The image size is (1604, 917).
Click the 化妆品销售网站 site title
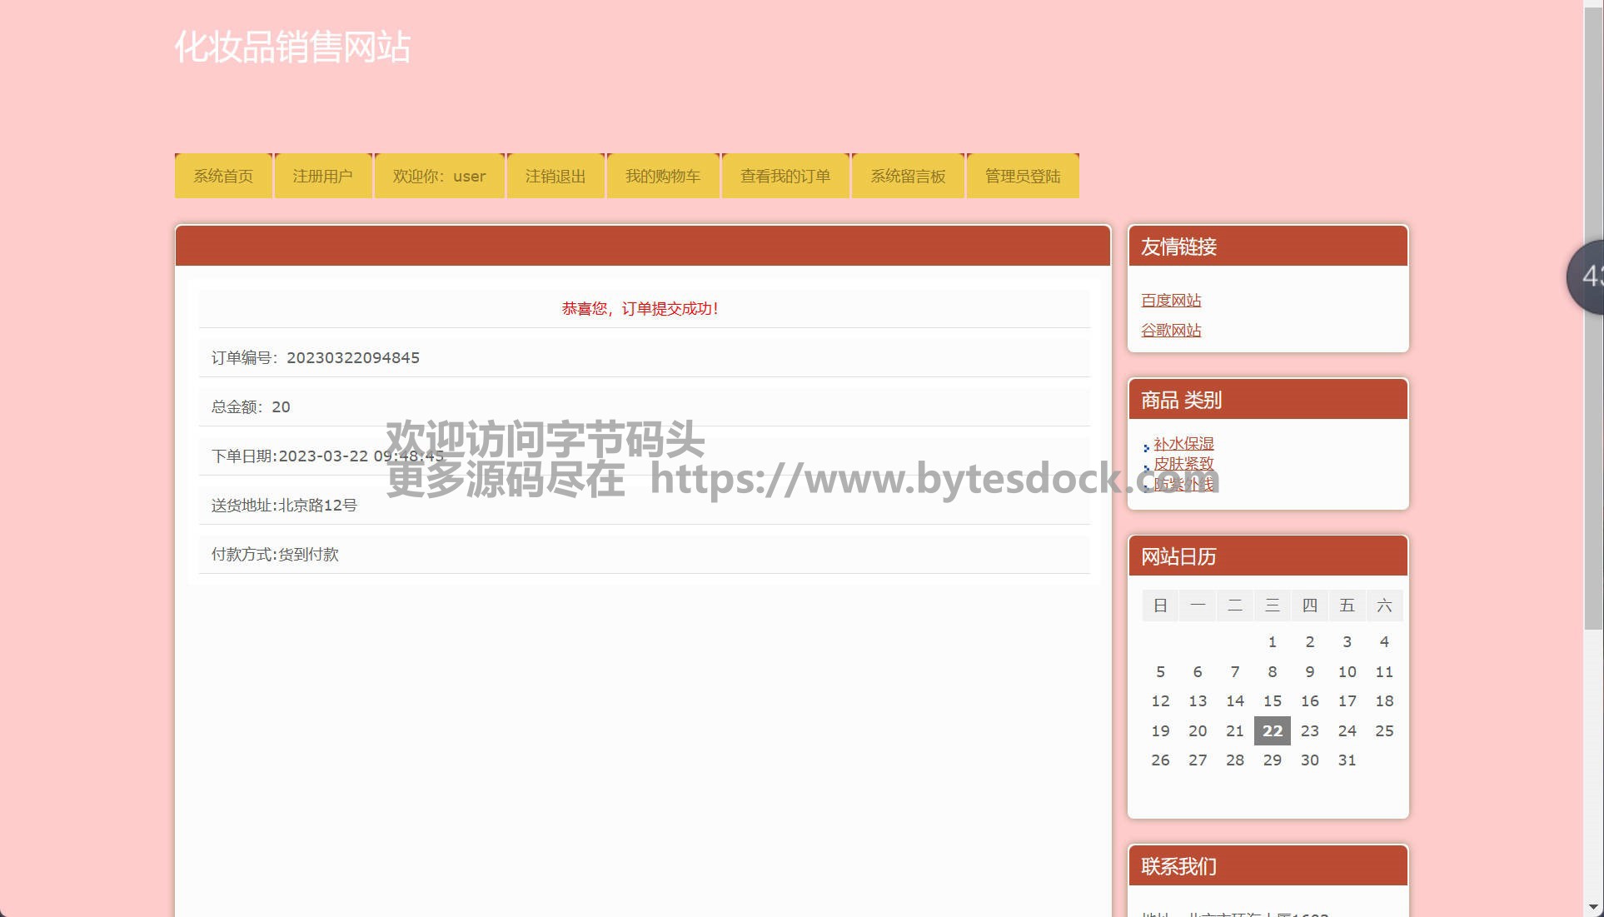tap(292, 47)
